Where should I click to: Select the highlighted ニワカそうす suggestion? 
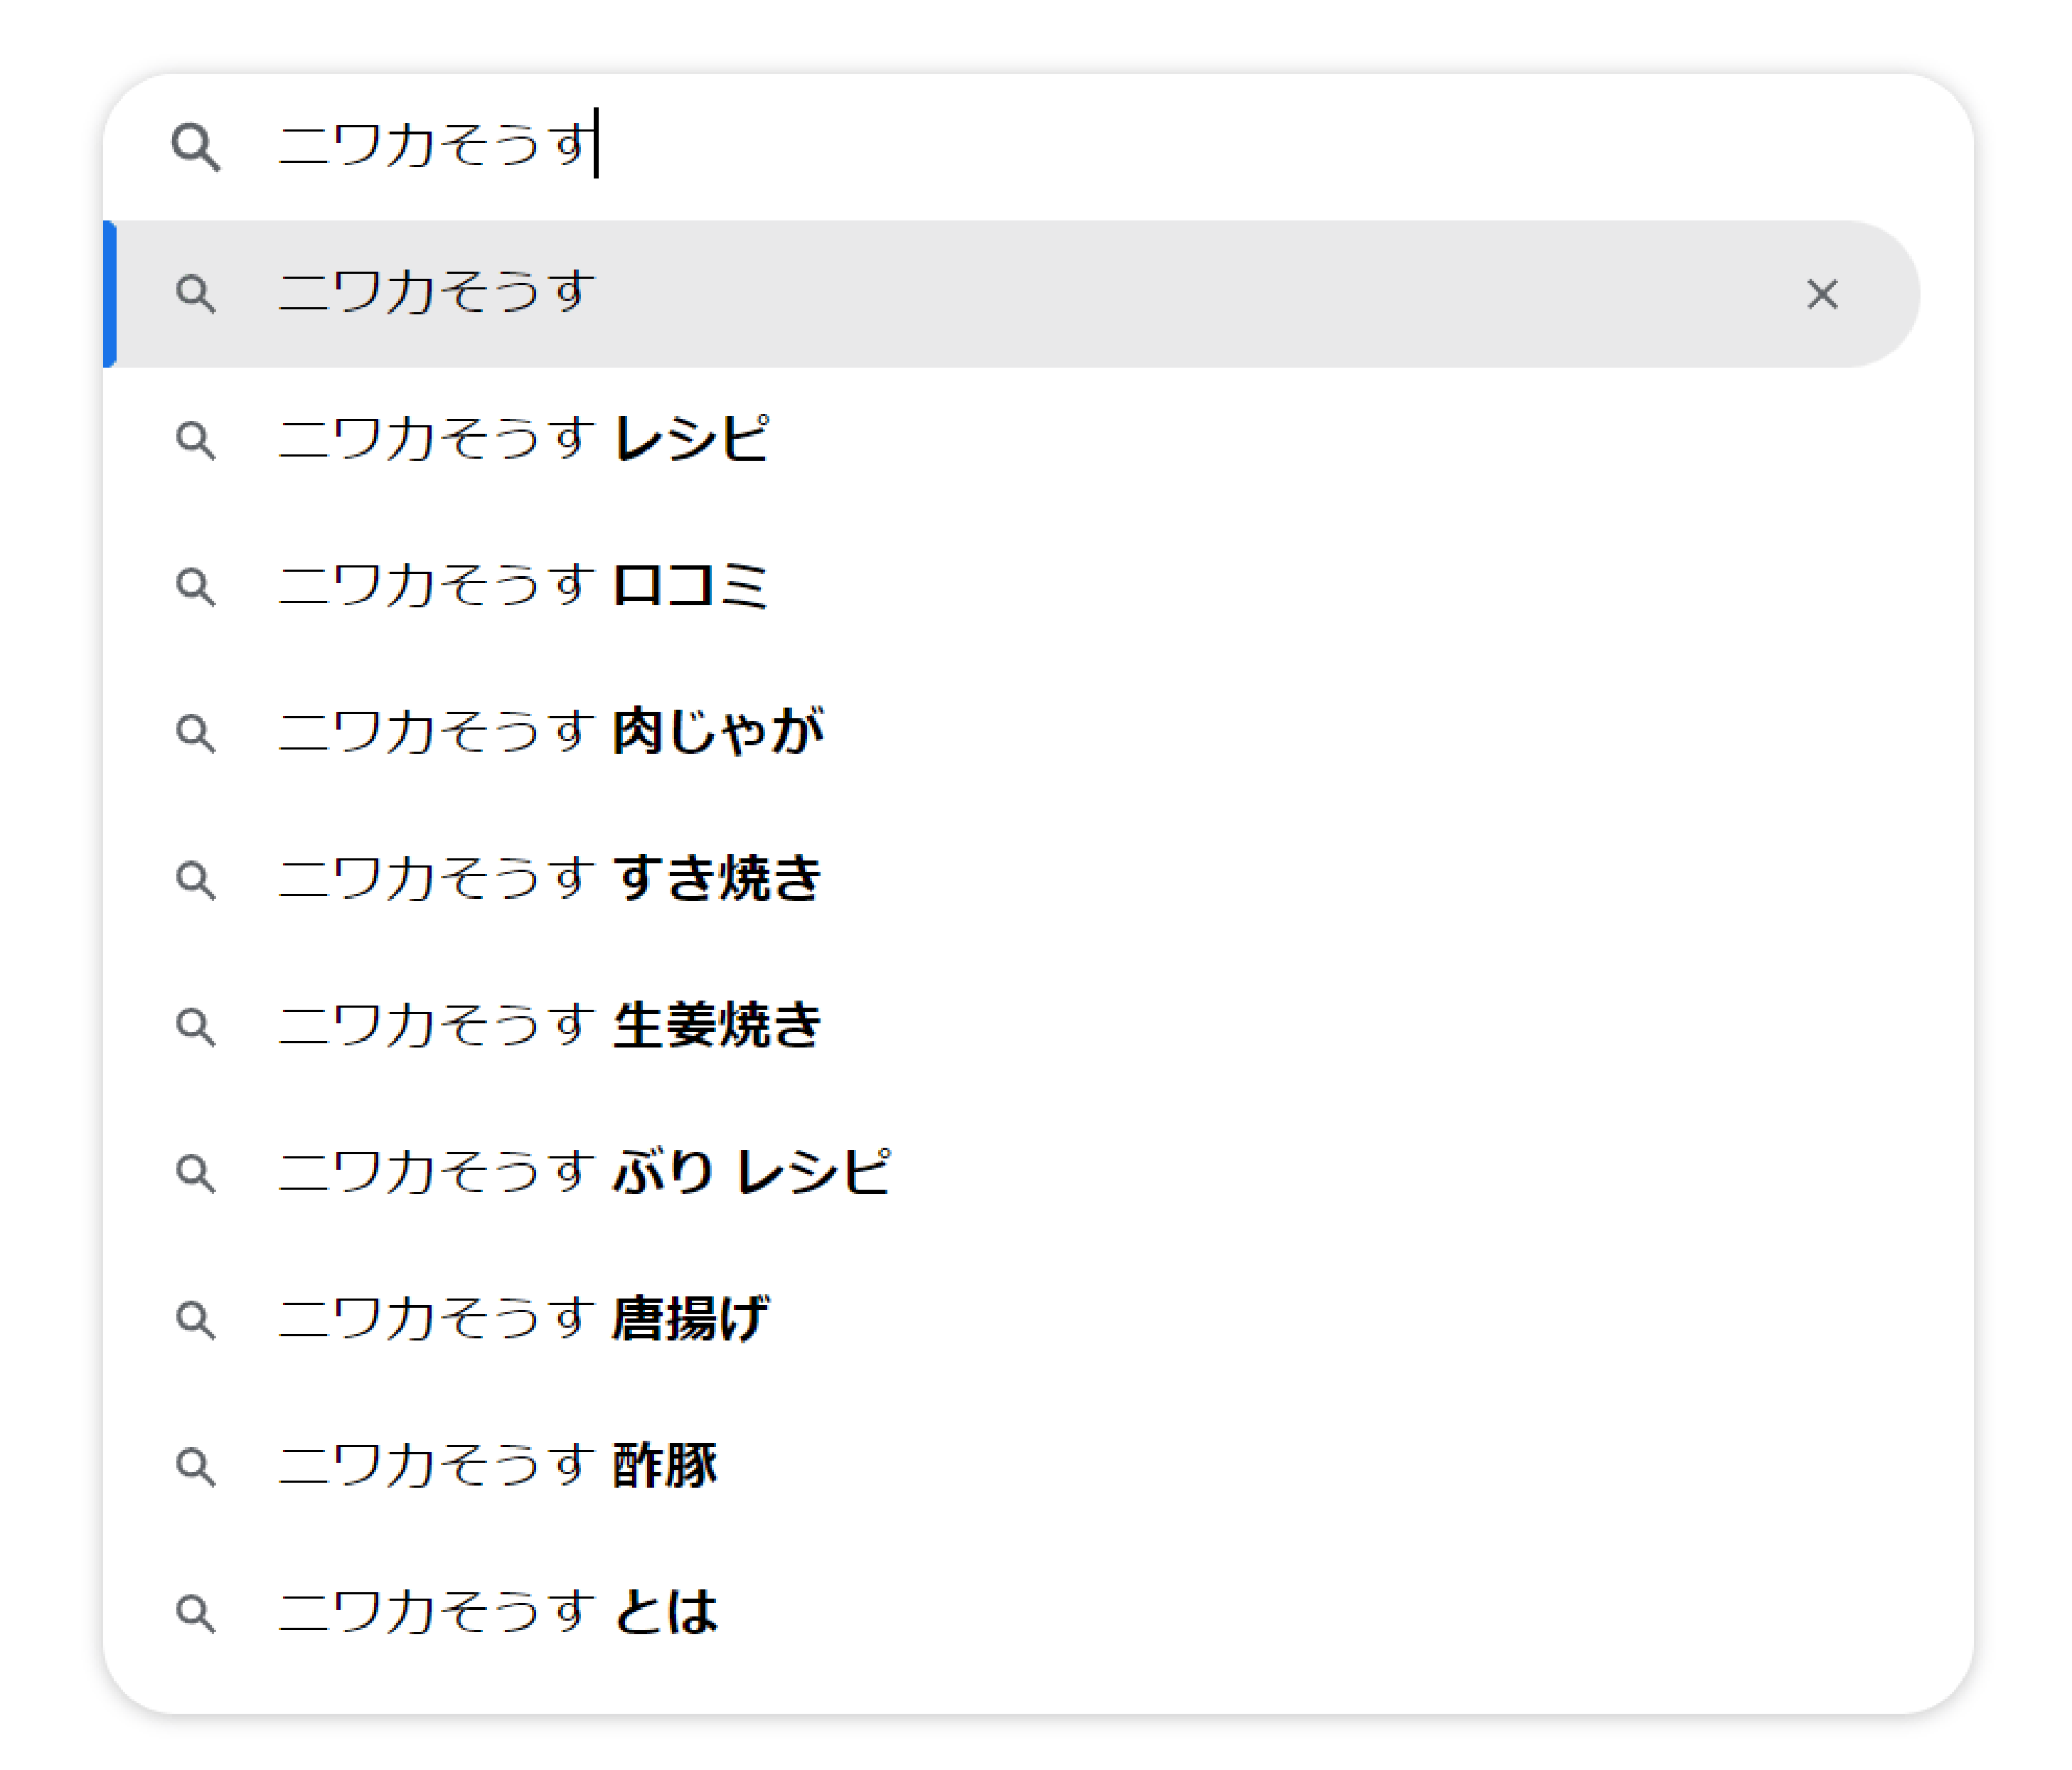pos(437,294)
